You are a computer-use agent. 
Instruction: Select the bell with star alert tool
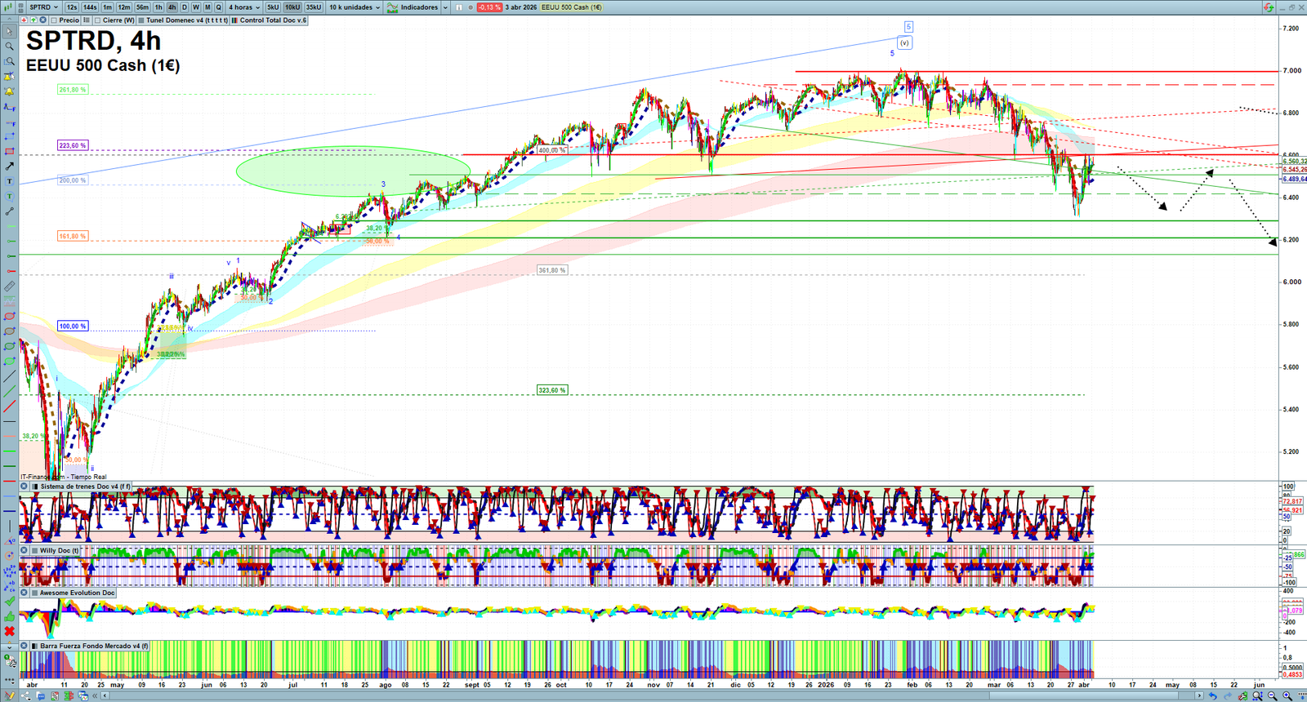click(x=10, y=77)
